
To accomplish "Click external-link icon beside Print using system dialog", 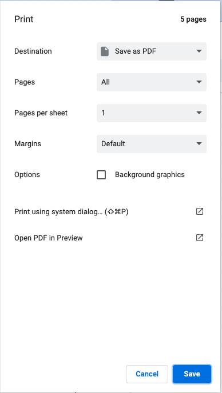I will click(x=199, y=211).
